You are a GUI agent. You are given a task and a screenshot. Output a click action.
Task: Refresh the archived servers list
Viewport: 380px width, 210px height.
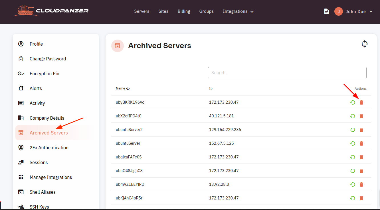tap(365, 44)
